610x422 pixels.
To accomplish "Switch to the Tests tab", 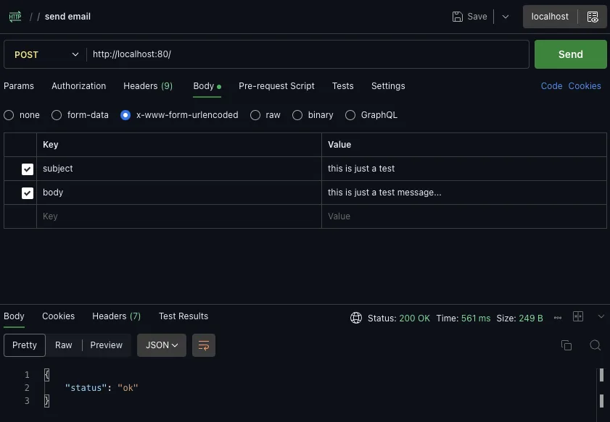I will (343, 86).
